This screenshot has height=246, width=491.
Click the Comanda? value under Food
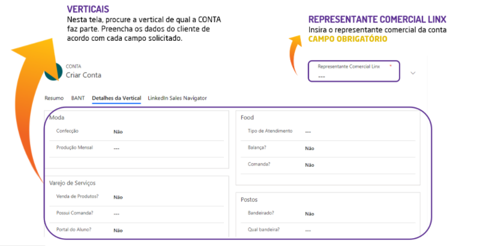click(x=310, y=164)
